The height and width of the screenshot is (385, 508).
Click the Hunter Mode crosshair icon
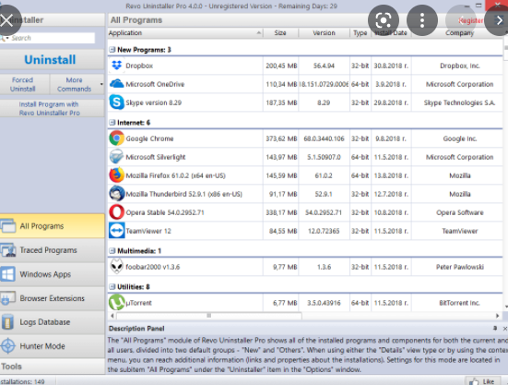tap(7, 346)
